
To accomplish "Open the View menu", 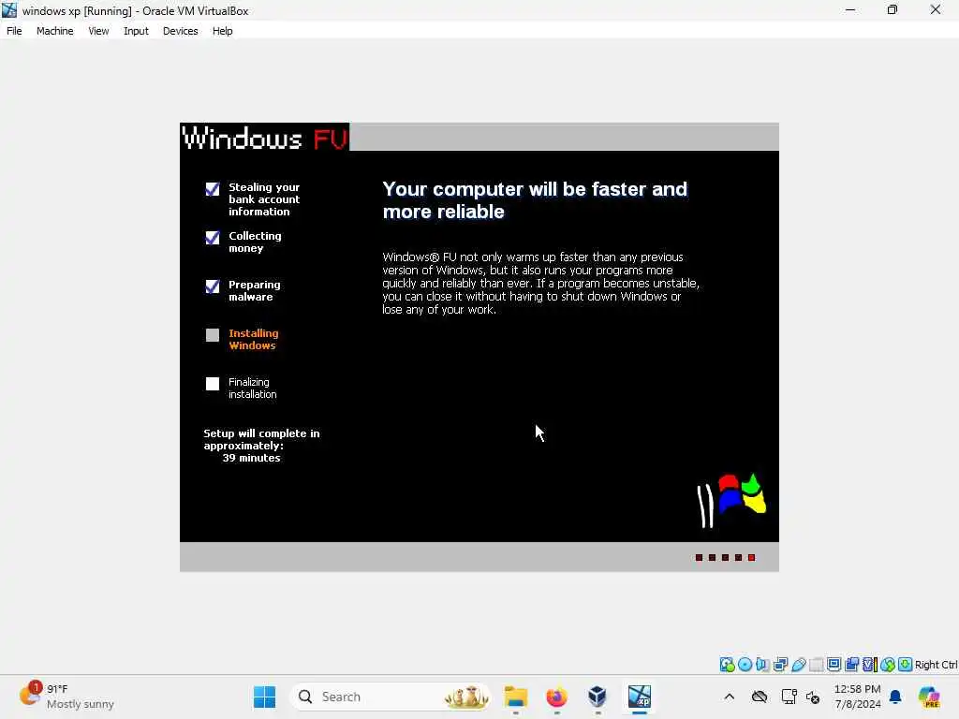I will (98, 31).
